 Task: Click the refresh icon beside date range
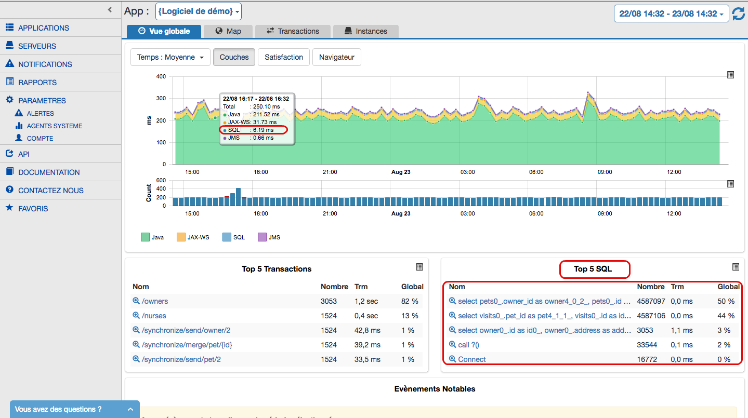[738, 14]
